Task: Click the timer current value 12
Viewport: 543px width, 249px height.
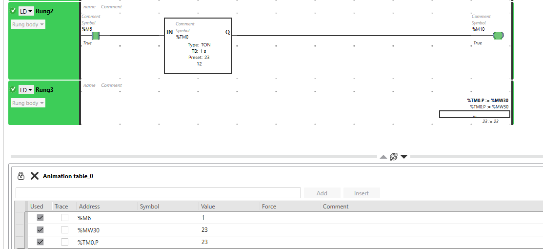Action: coord(199,64)
